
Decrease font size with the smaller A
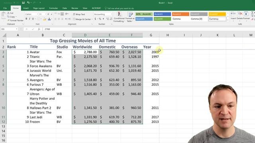(x=51, y=14)
